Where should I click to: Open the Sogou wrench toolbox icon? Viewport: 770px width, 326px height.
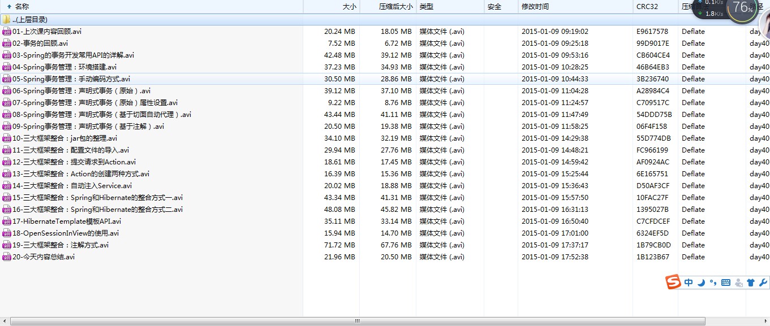(x=763, y=282)
